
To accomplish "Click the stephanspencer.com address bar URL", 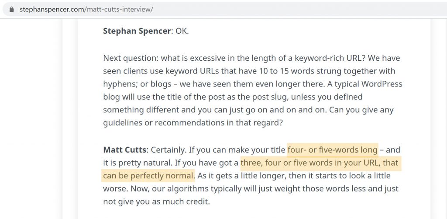I will pos(86,9).
